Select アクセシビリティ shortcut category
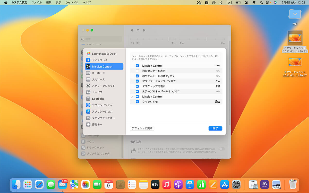Image resolution: width=309 pixels, height=193 pixels. [x=104, y=105]
